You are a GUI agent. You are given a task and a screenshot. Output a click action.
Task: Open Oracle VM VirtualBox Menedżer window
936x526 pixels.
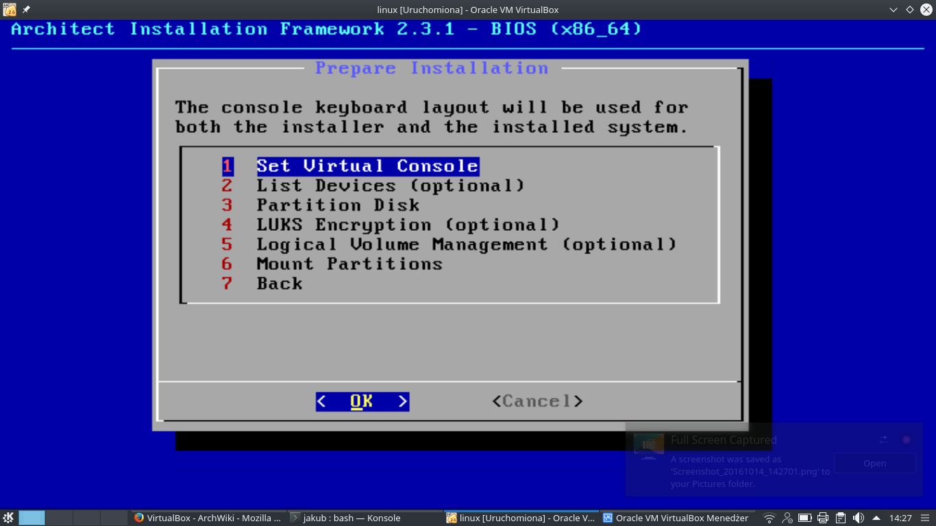click(x=676, y=518)
